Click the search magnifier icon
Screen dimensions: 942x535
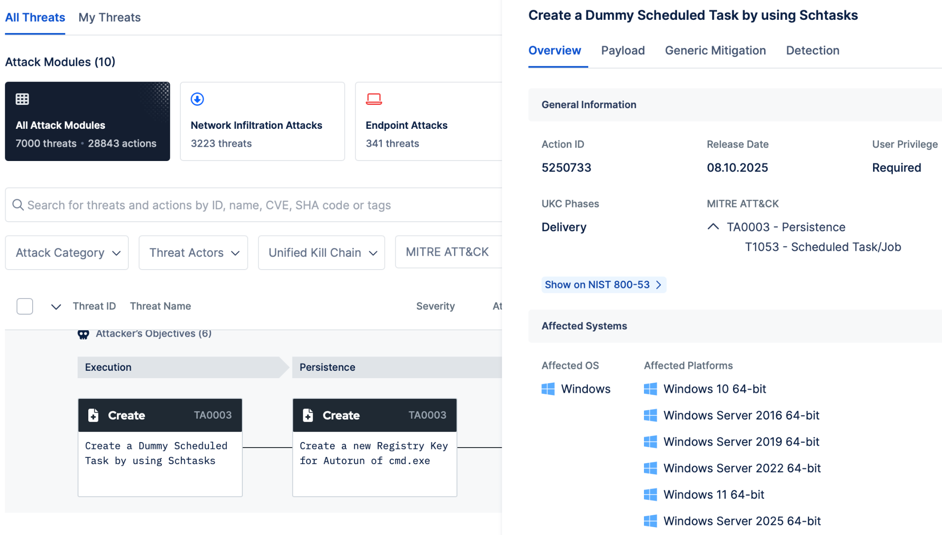pyautogui.click(x=18, y=205)
